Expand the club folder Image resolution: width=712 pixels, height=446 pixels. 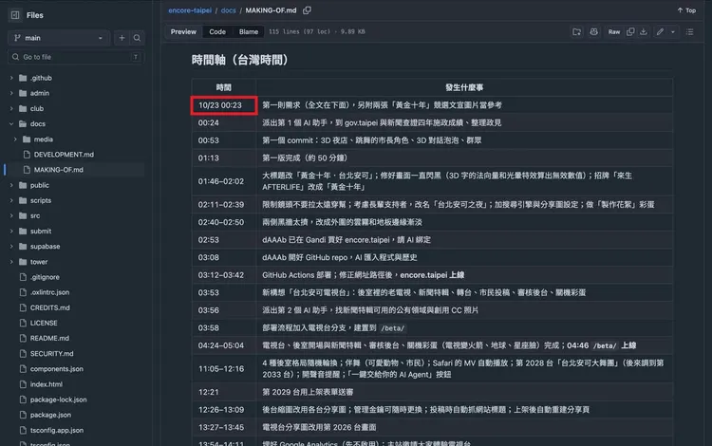[11, 109]
